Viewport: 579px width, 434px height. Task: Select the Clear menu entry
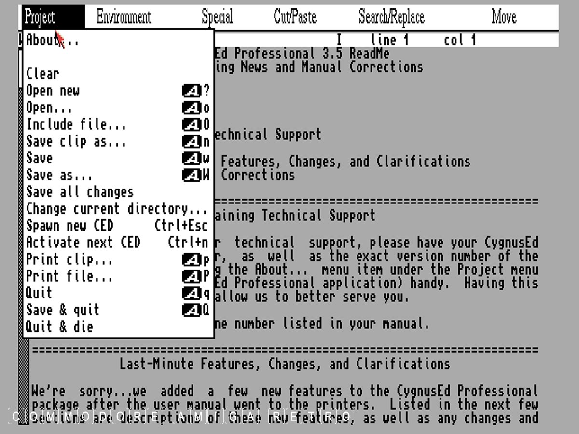tap(118, 74)
